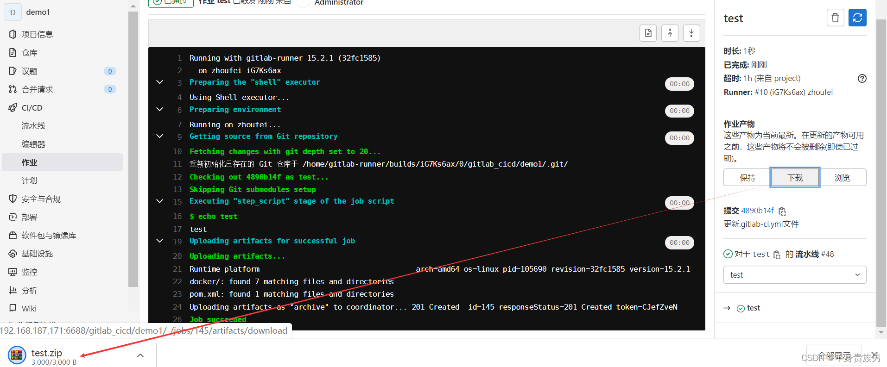Click log line number 24
The height and width of the screenshot is (367, 887).
(x=177, y=307)
